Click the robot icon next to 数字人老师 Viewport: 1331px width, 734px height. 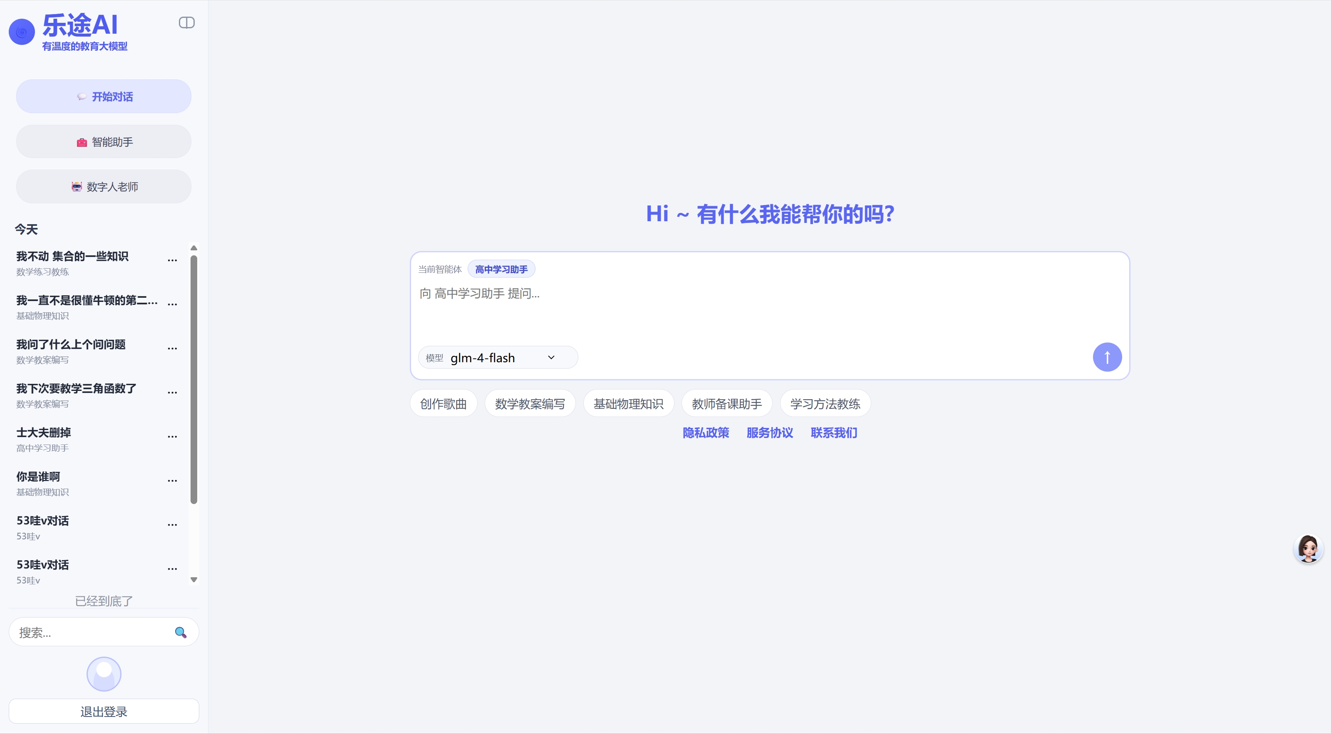(x=77, y=186)
